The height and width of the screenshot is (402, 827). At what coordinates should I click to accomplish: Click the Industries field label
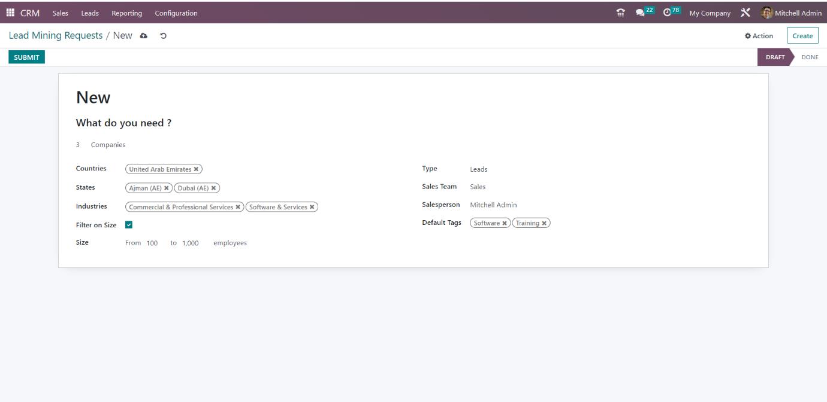tap(92, 206)
